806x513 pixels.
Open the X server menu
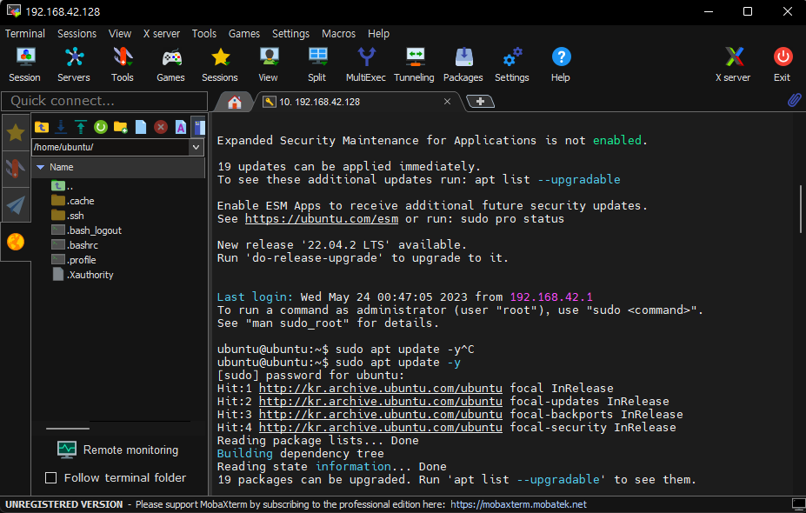click(162, 33)
